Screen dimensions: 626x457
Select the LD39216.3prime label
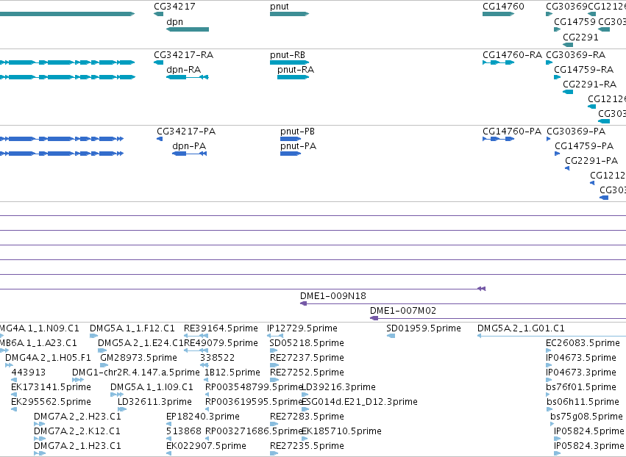click(x=339, y=388)
